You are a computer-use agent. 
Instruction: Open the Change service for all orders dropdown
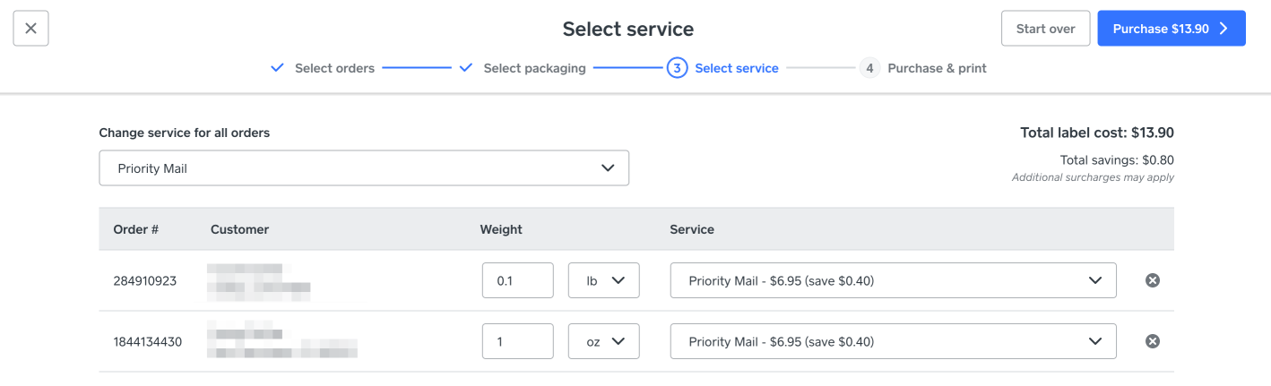(x=364, y=168)
